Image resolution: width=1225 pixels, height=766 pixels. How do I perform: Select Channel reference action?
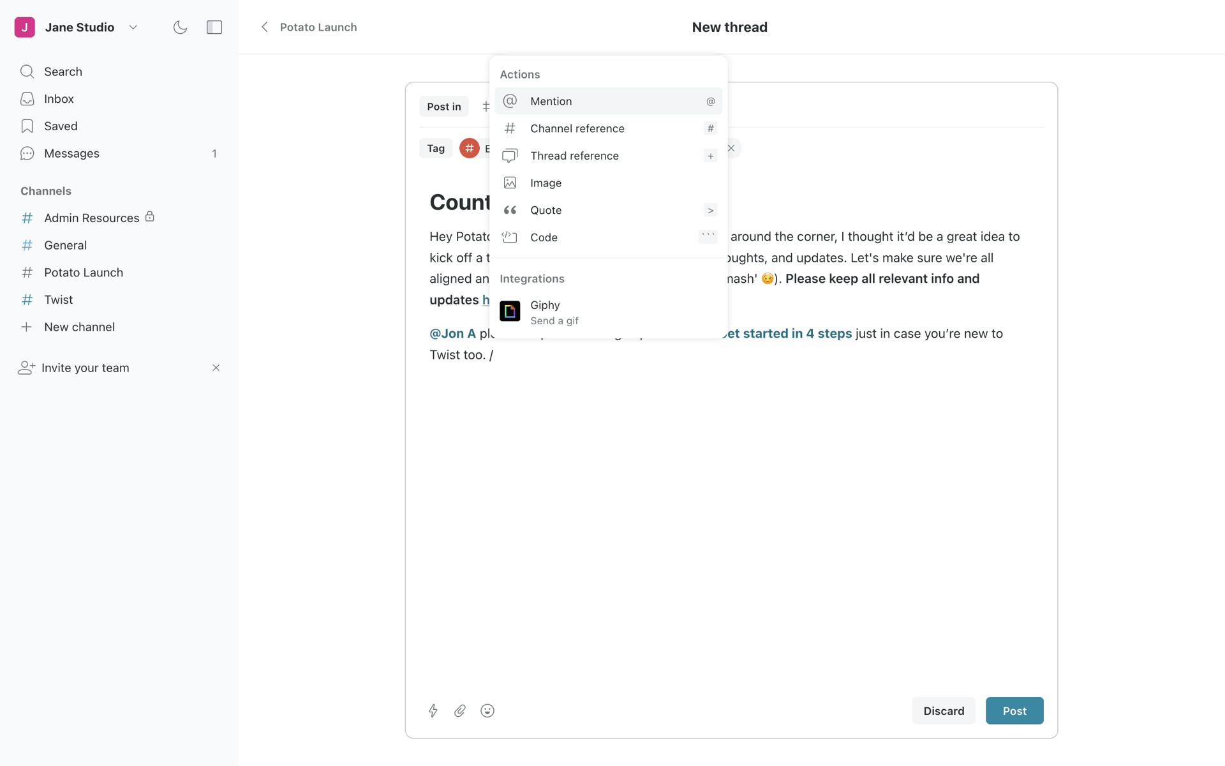pos(609,128)
